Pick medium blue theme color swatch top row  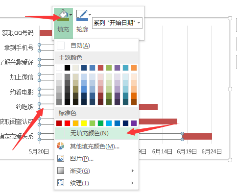(92, 68)
